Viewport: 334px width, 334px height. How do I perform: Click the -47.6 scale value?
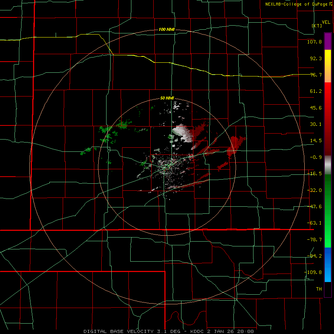[314, 207]
